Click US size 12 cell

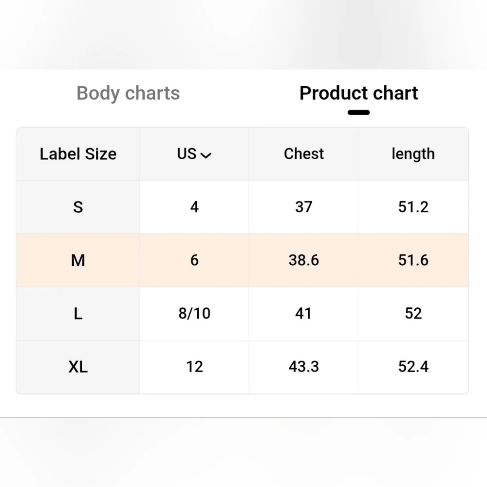(x=194, y=366)
